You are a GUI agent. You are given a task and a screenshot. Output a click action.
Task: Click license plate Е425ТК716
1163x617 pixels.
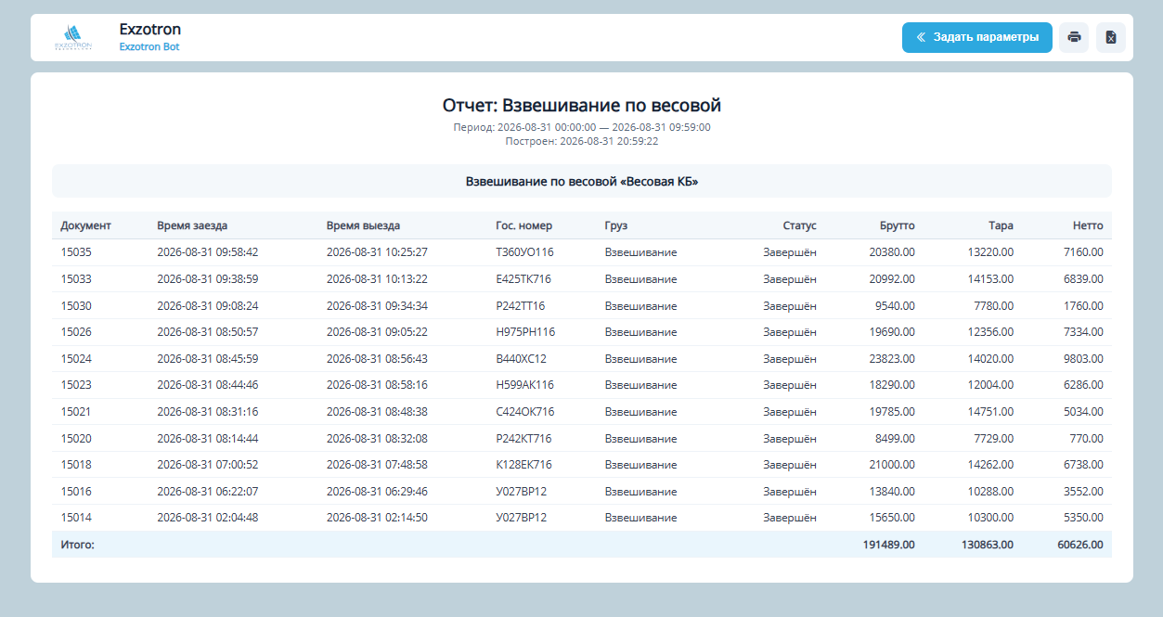pos(524,279)
